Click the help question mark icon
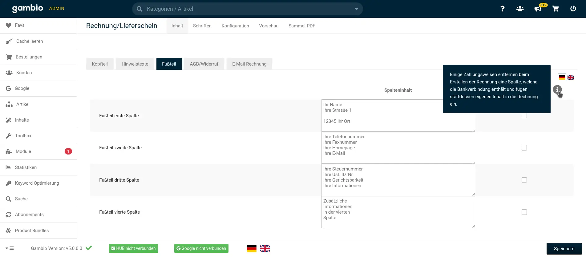The image size is (586, 257). [502, 9]
